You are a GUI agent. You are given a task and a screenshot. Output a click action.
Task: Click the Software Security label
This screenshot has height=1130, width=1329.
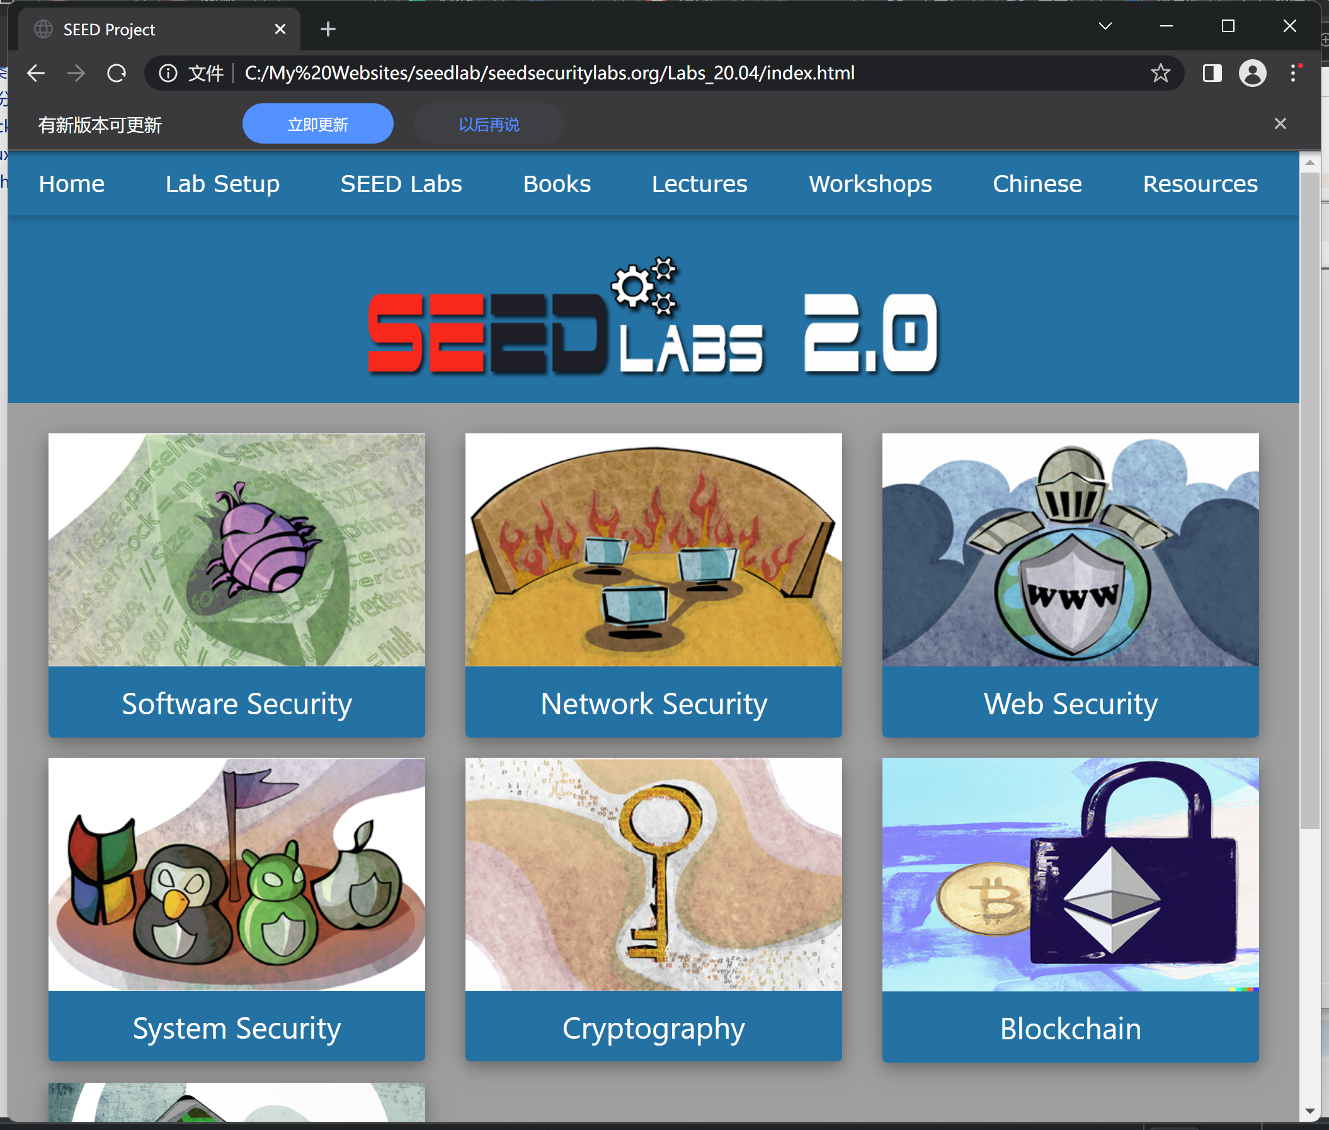coord(237,704)
